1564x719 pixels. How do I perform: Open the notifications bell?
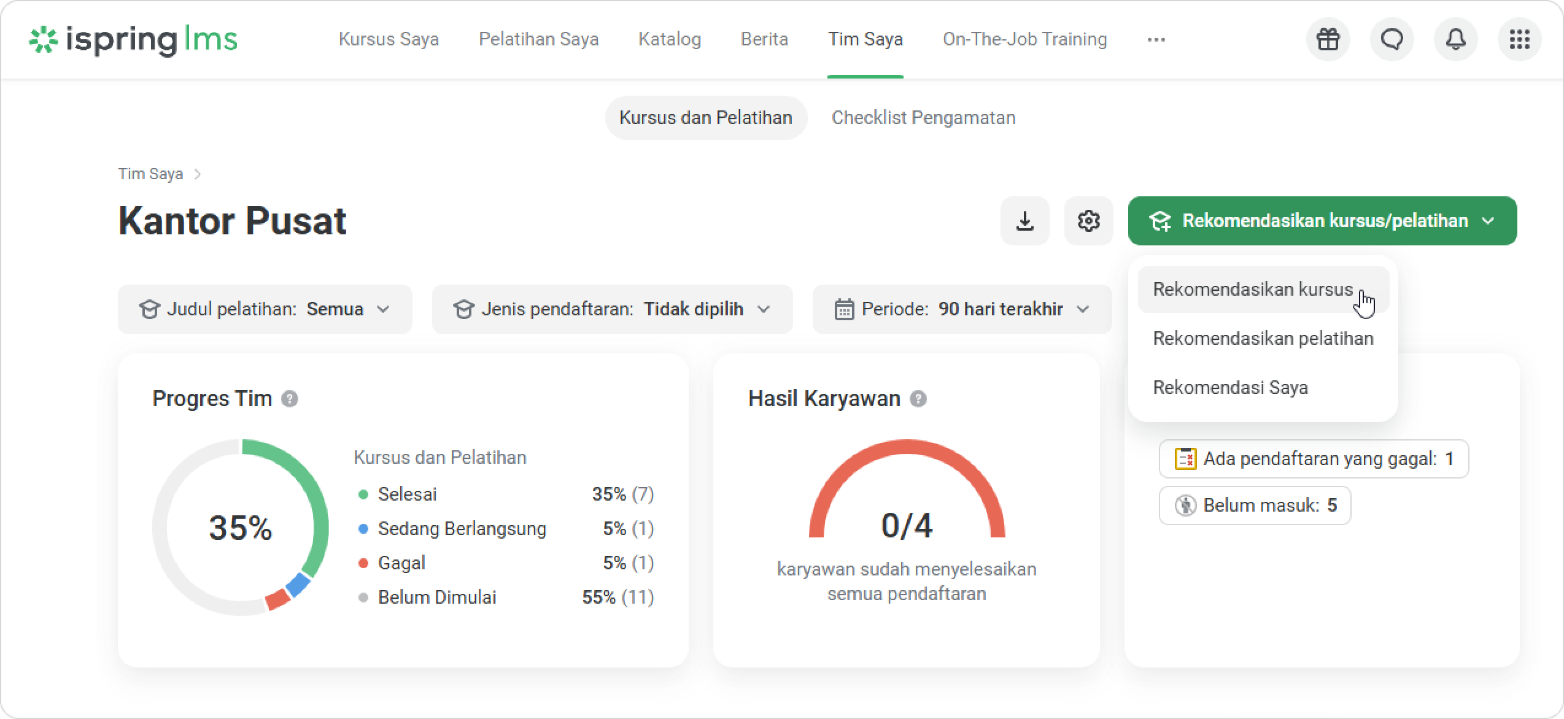pyautogui.click(x=1455, y=40)
